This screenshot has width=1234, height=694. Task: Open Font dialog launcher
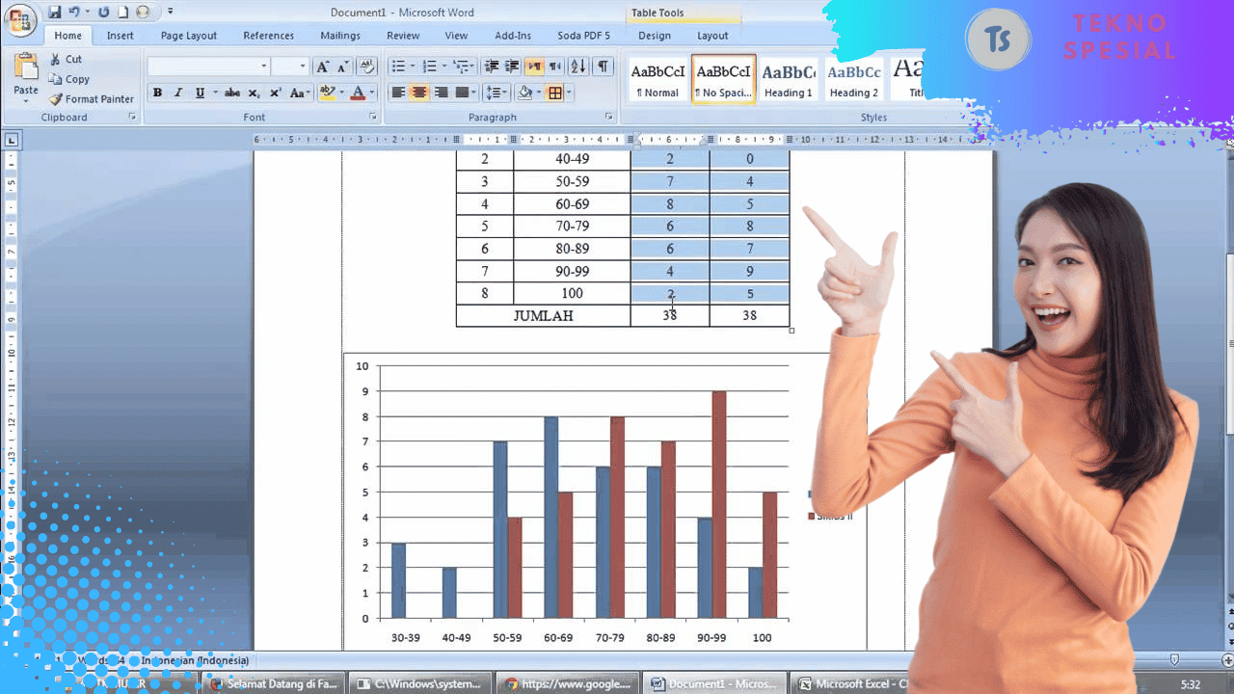(373, 117)
